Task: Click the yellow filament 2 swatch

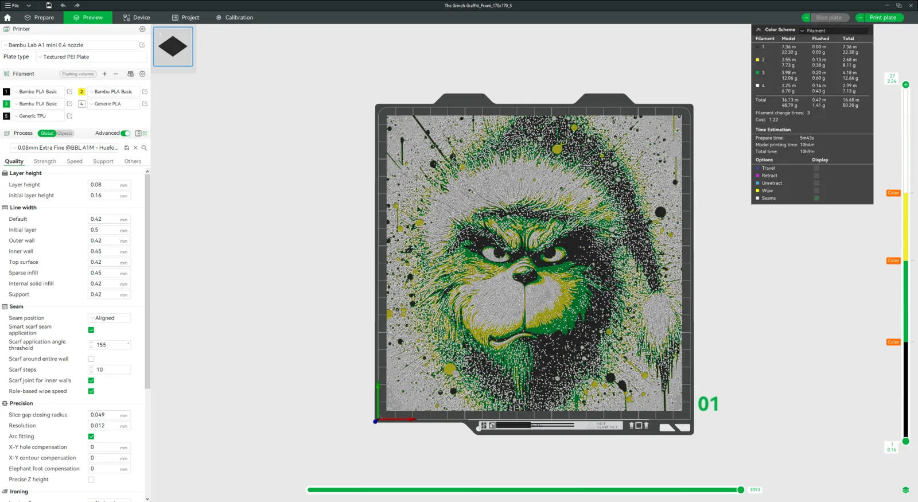Action: tap(81, 91)
